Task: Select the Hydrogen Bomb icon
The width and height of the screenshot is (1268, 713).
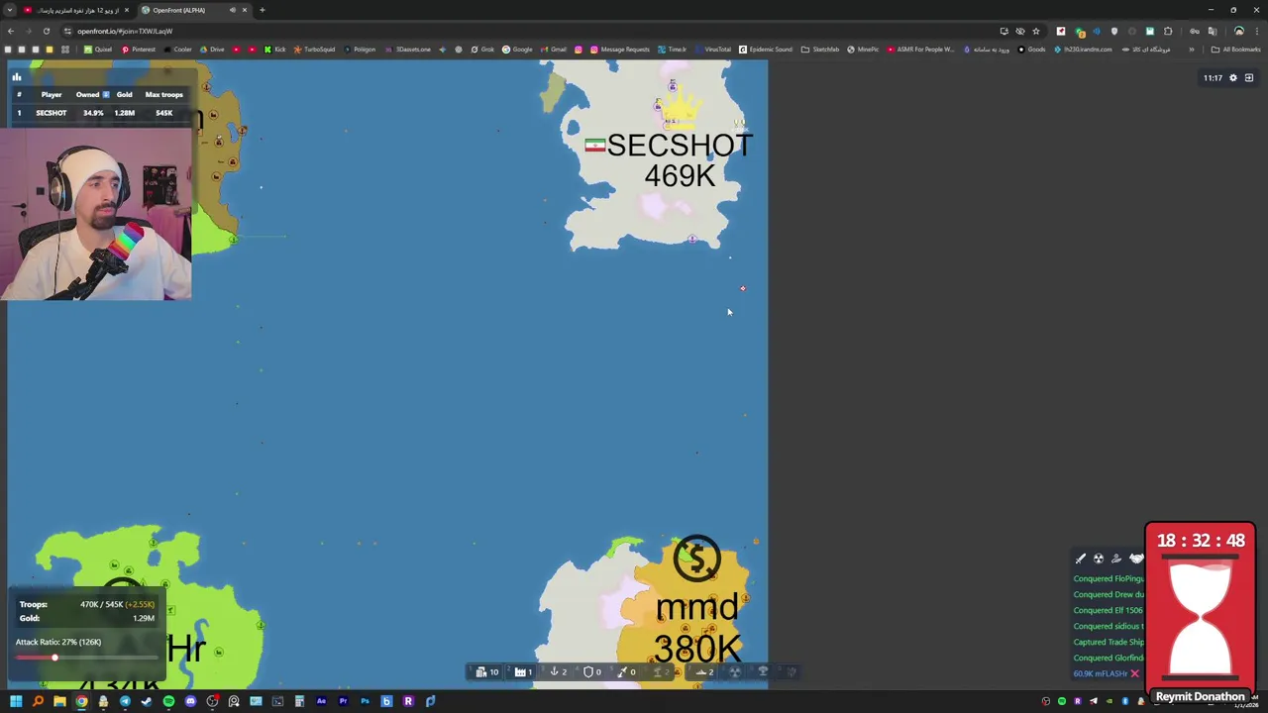Action: click(x=763, y=672)
